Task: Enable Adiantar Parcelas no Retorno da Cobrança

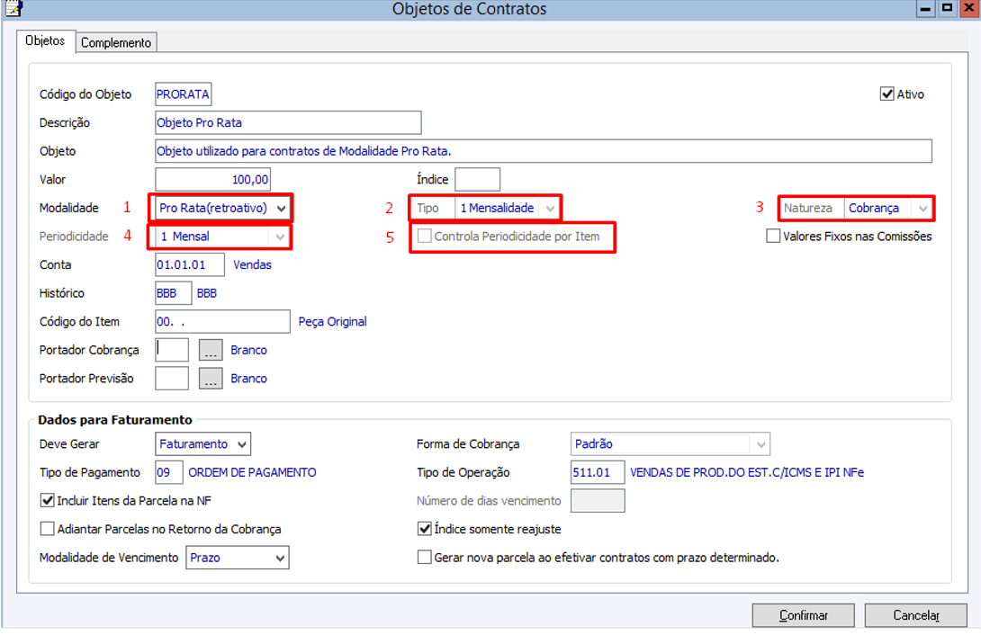Action: [x=47, y=529]
